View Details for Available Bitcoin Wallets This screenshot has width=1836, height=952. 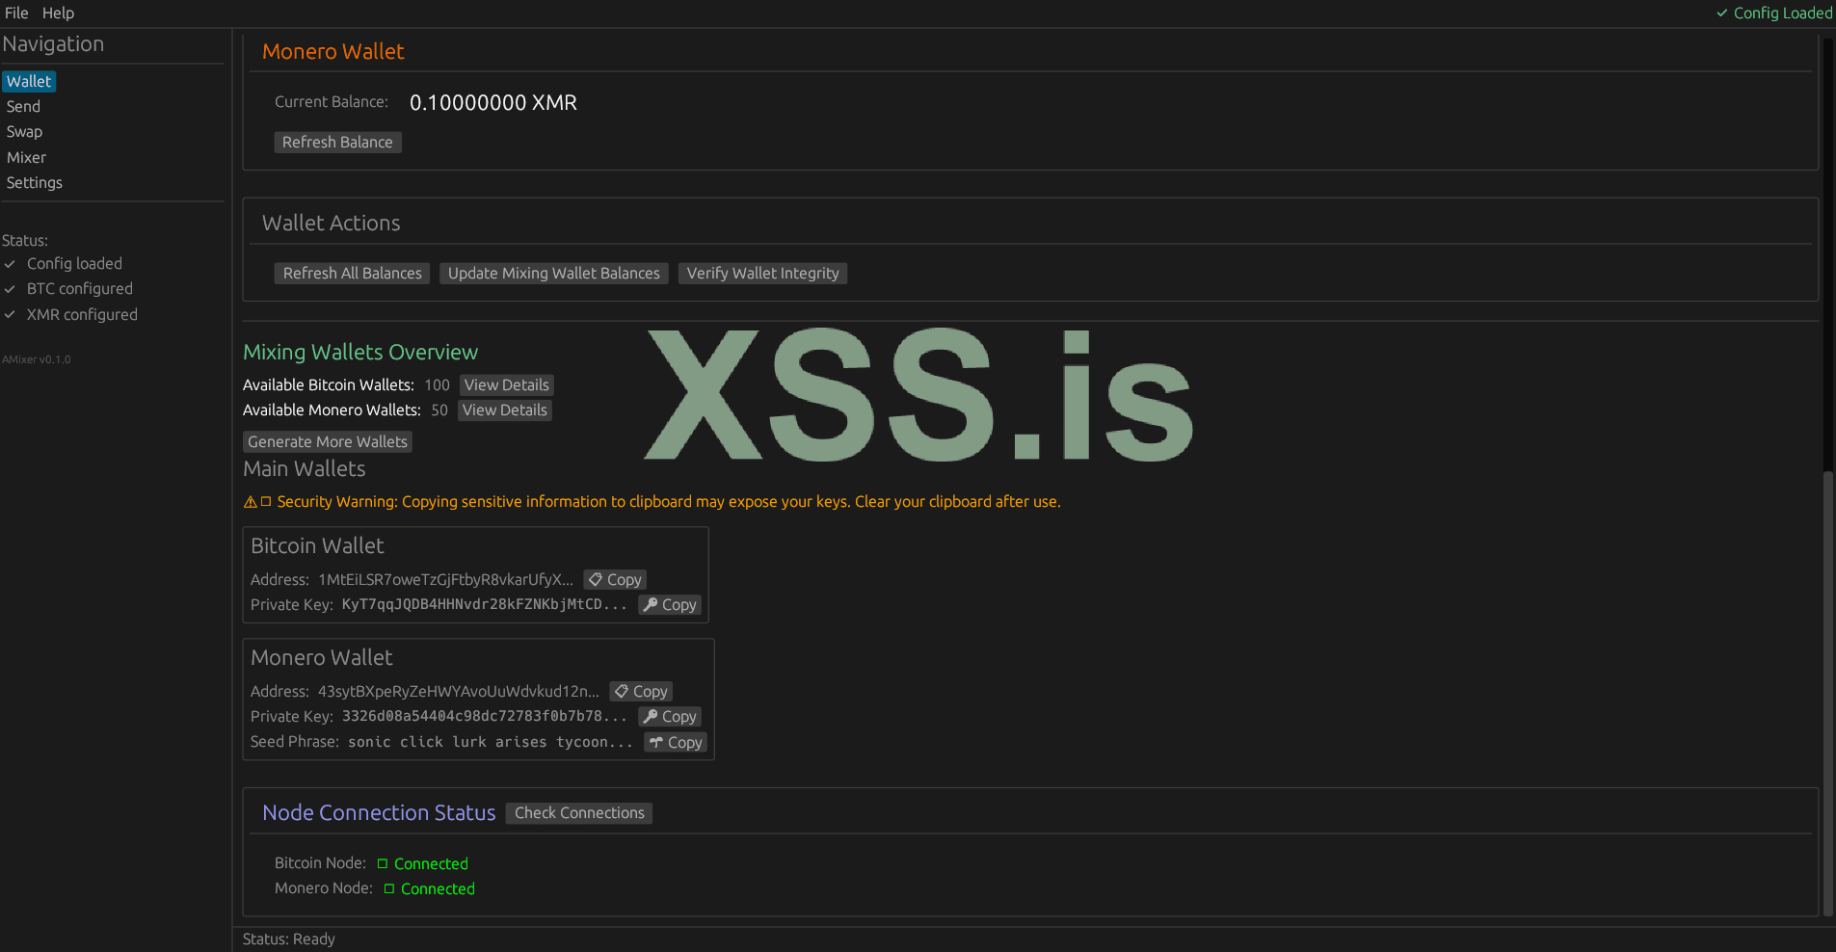(x=506, y=384)
